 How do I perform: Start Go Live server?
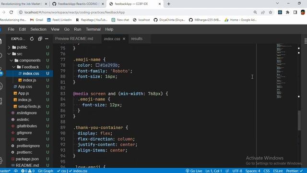(194, 171)
